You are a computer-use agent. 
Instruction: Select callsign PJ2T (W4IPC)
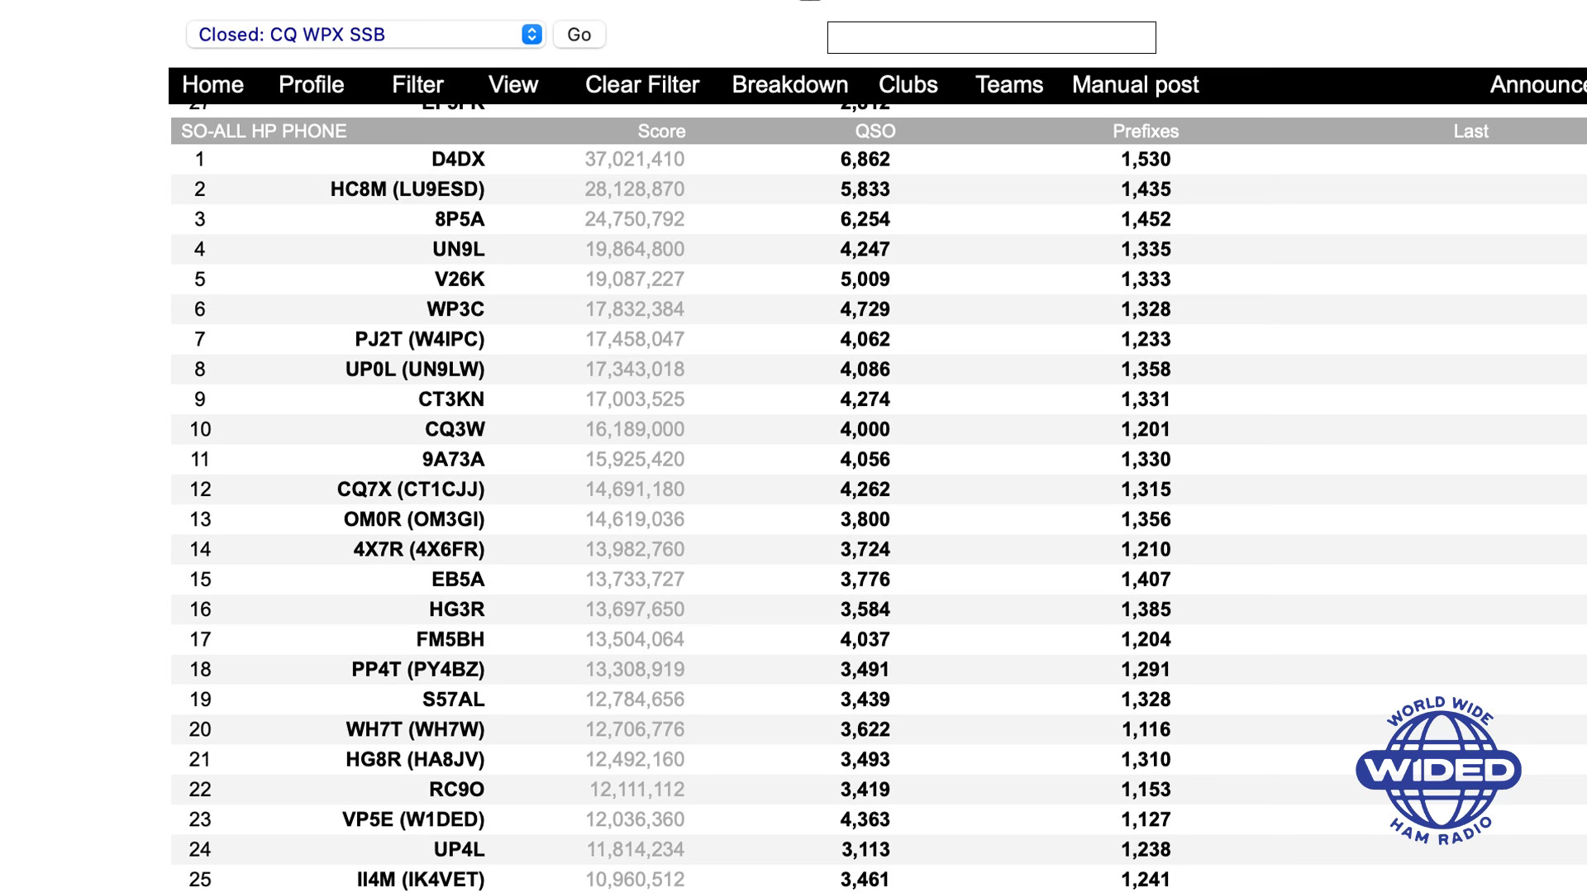click(420, 339)
